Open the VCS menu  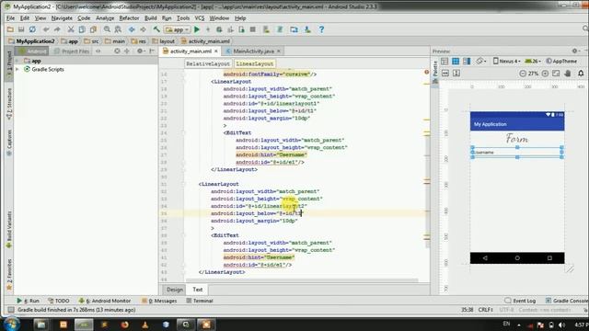click(x=200, y=18)
